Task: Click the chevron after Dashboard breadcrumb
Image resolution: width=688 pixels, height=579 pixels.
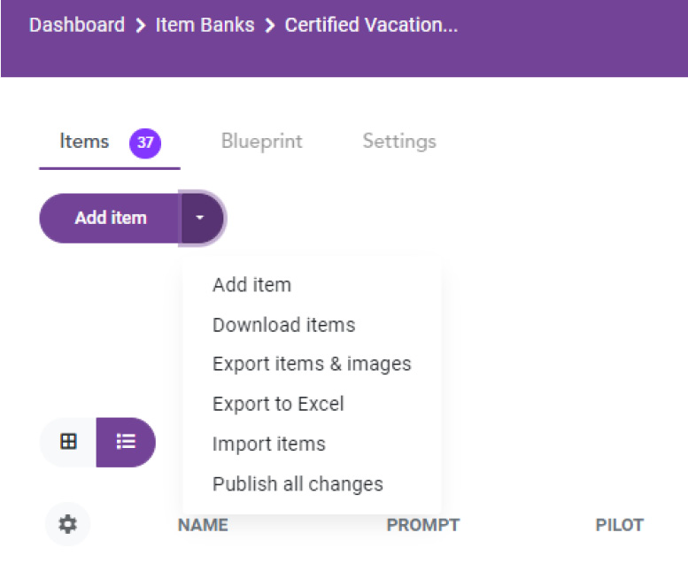Action: (x=141, y=26)
